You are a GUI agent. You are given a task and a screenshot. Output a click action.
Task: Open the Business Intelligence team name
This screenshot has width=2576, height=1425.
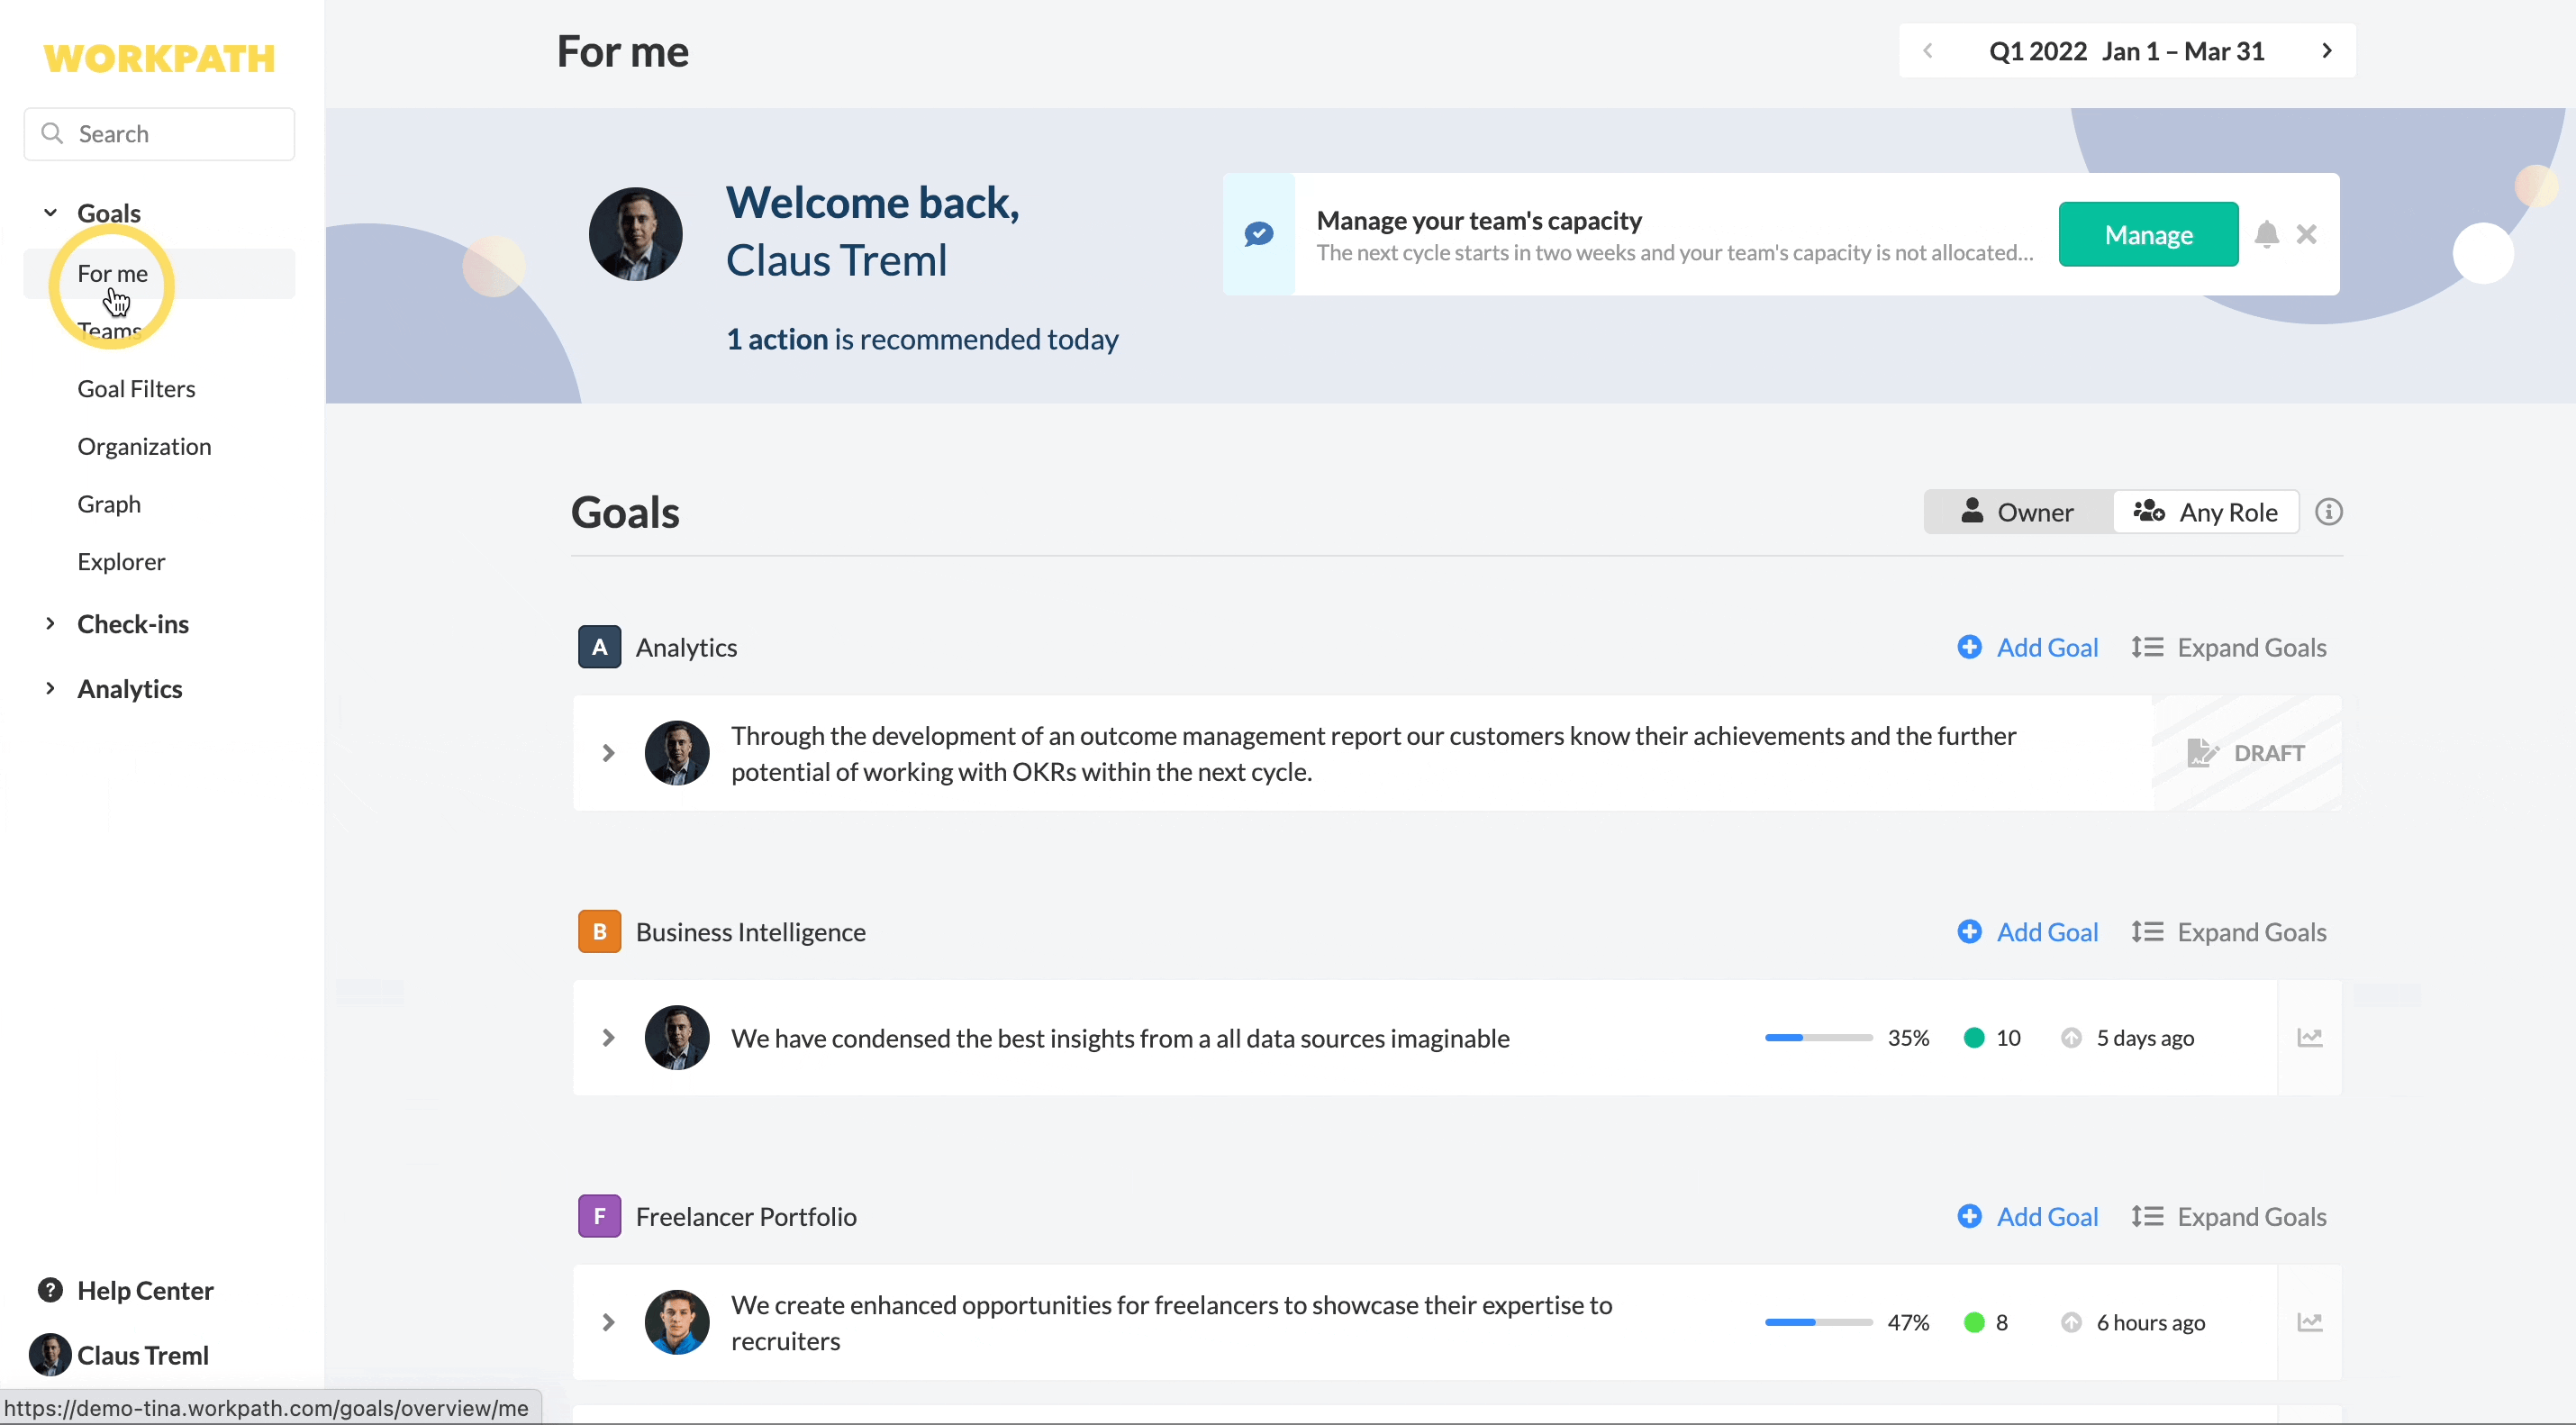[750, 931]
